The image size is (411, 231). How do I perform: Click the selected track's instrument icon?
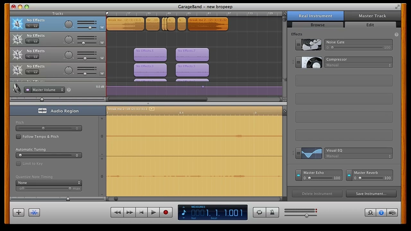17,24
